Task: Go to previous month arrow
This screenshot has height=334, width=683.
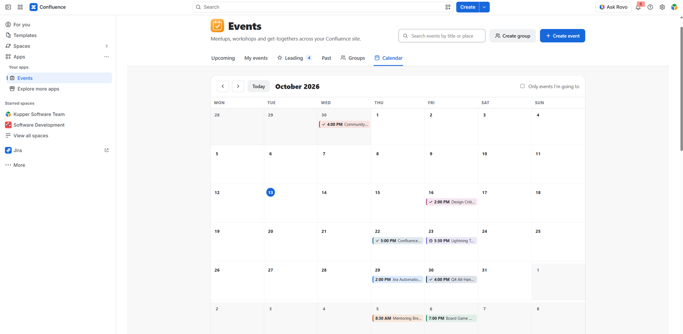Action: 223,86
